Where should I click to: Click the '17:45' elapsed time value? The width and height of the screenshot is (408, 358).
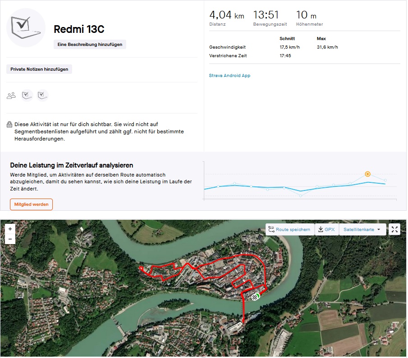285,56
